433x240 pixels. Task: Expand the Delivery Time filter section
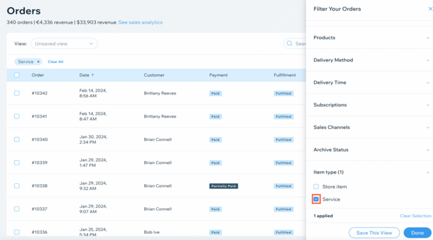coord(428,83)
